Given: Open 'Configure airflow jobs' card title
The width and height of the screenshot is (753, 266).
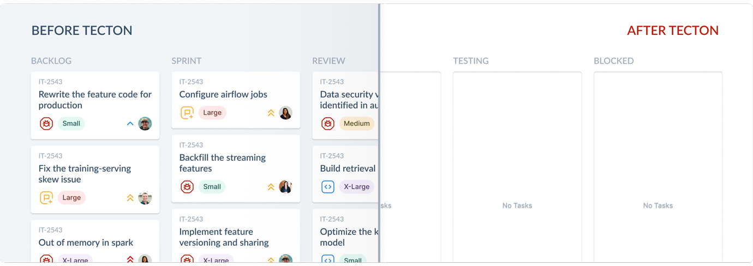Looking at the screenshot, I should coord(223,94).
